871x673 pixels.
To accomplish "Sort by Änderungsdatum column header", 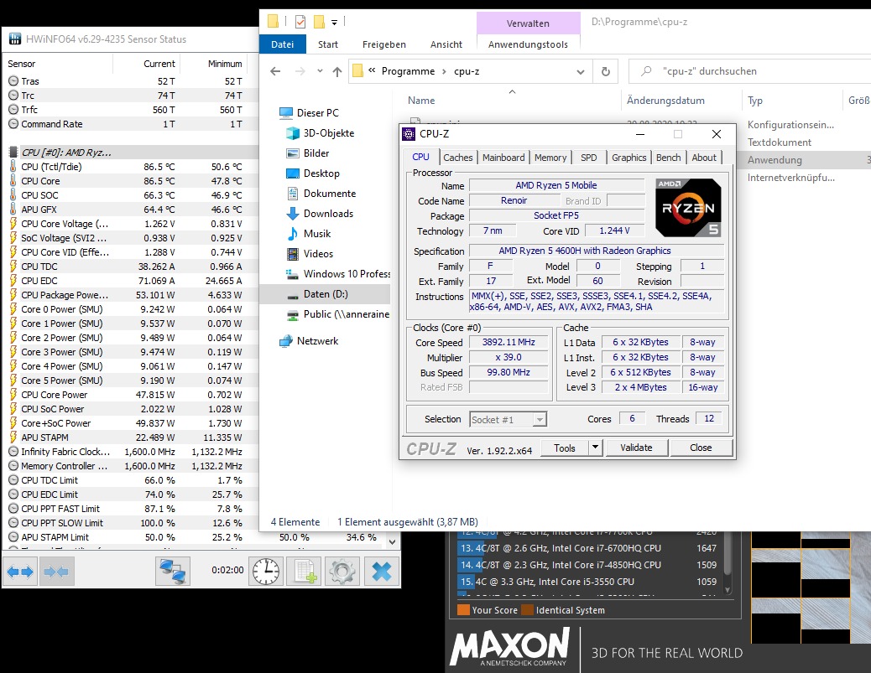I will (x=665, y=101).
